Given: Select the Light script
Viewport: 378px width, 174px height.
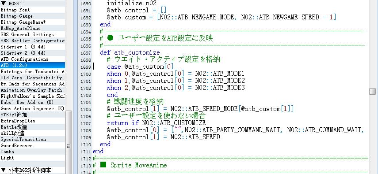Looking at the screenshot, I should [33, 158].
